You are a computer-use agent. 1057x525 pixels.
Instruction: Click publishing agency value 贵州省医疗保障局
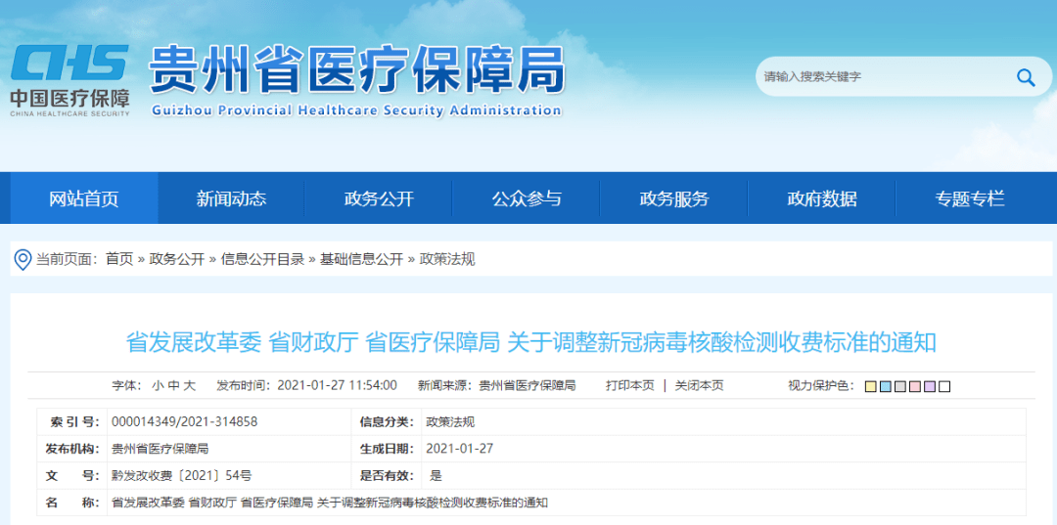[160, 449]
